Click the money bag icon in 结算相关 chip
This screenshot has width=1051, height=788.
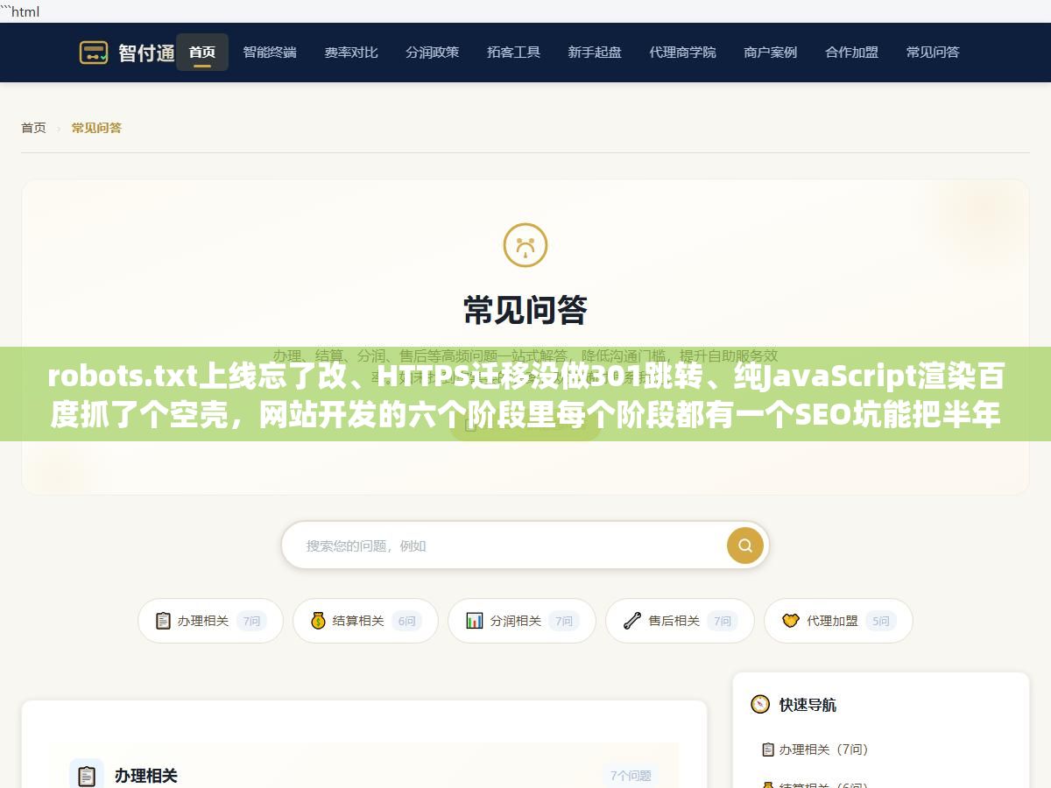[x=318, y=621]
